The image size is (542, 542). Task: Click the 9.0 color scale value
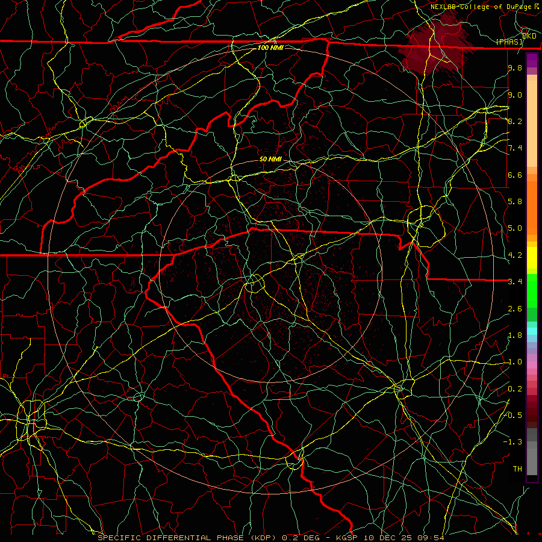(515, 95)
